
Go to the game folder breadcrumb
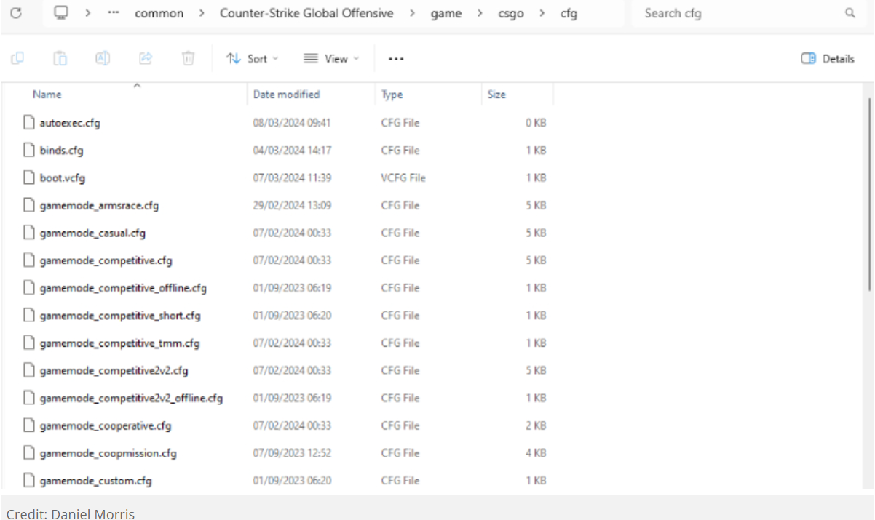[446, 13]
